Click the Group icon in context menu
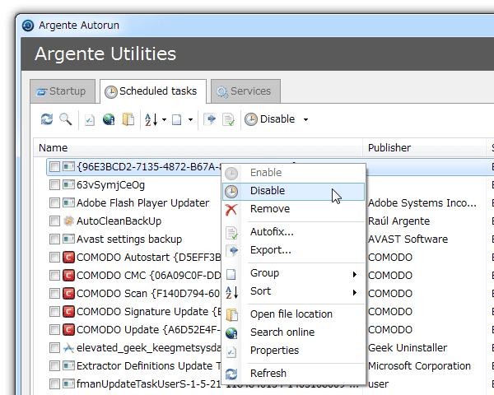 [231, 274]
